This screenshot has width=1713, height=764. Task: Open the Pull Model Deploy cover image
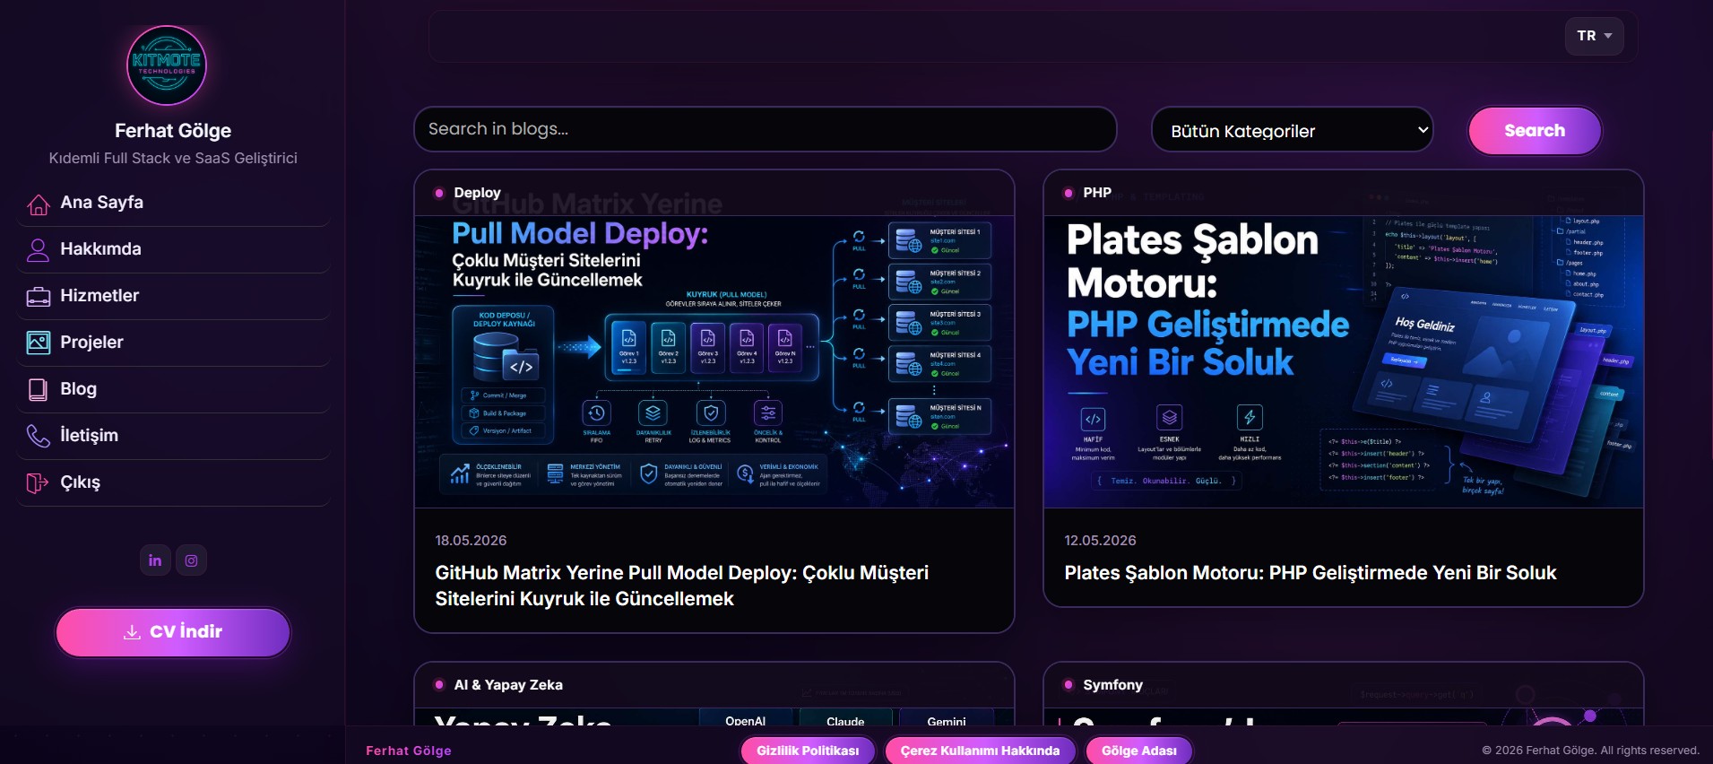click(x=714, y=361)
